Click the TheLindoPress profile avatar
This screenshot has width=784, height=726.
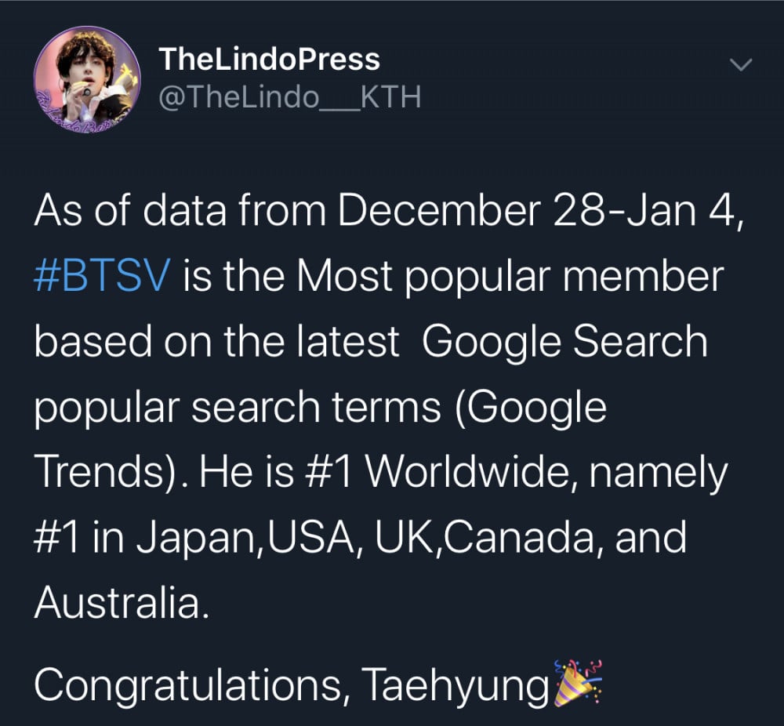(86, 79)
